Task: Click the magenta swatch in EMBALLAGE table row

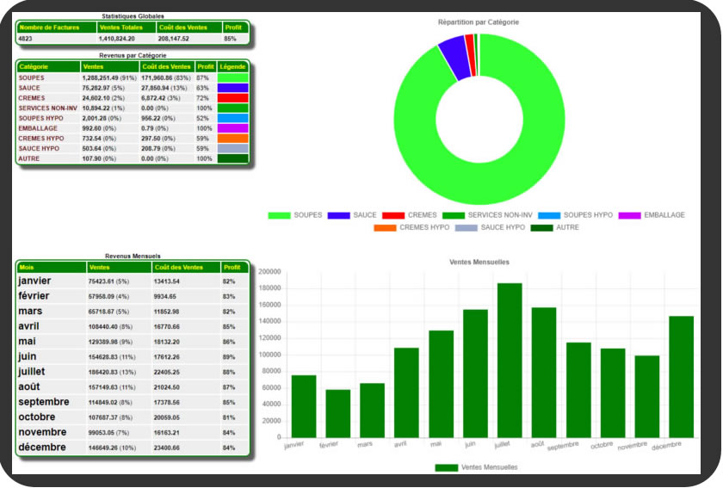Action: click(x=232, y=128)
